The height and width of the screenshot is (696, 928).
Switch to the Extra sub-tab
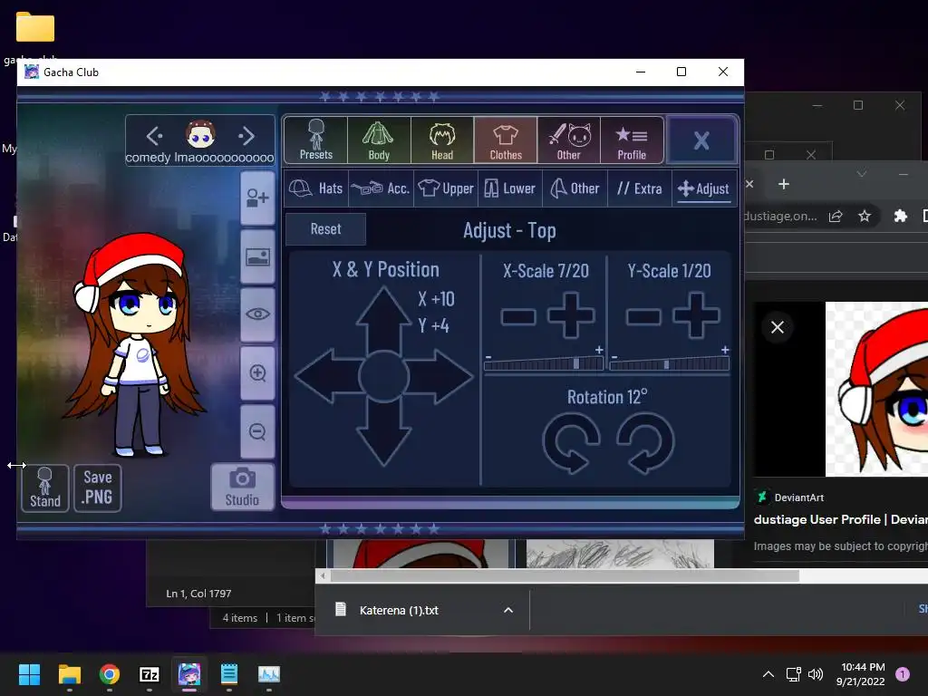click(x=639, y=188)
